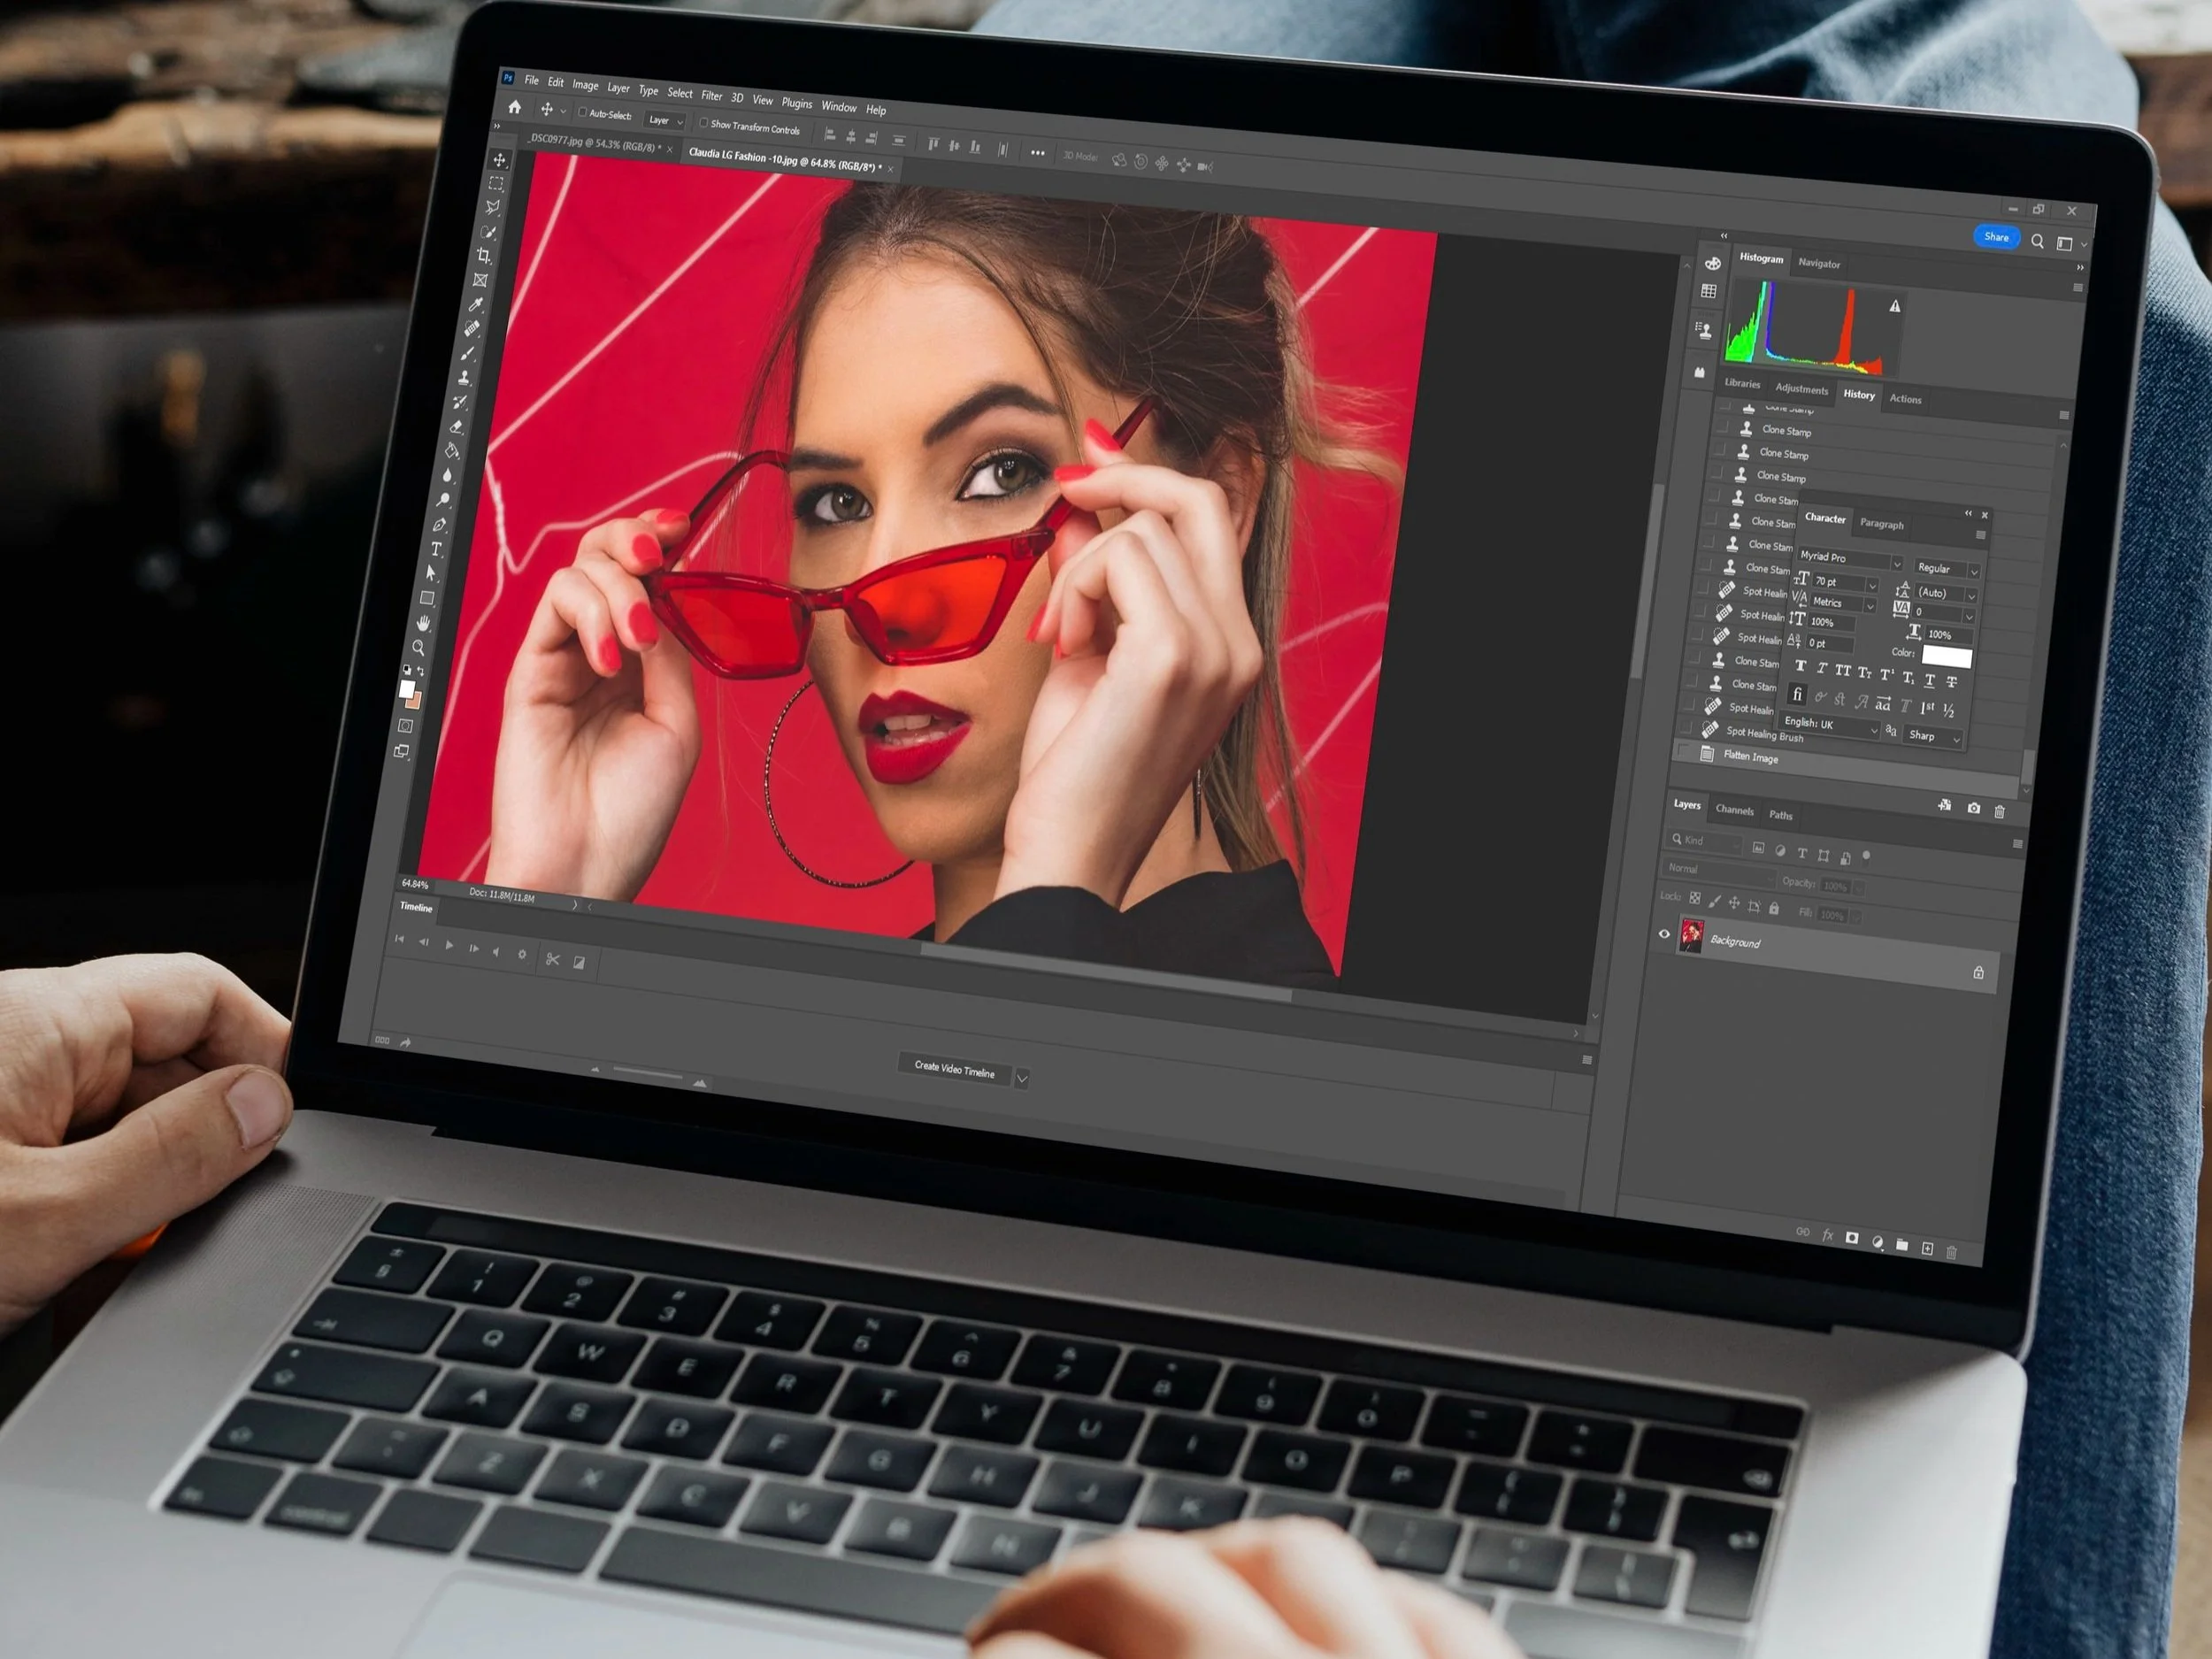Select the Eyedropper tool
2212x1659 pixels.
tap(476, 304)
